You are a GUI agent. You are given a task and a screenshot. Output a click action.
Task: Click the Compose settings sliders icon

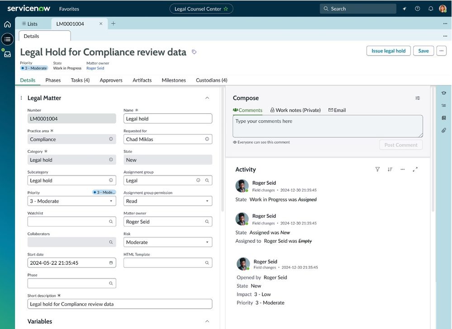(x=418, y=98)
